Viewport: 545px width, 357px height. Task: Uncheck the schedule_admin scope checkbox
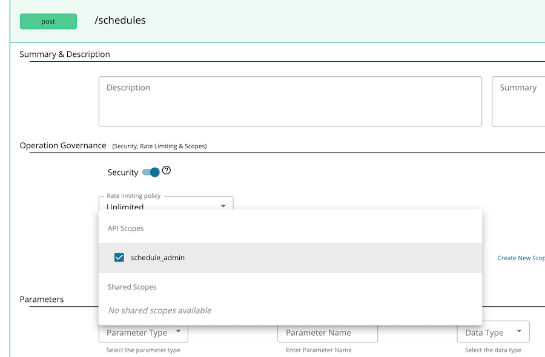(119, 258)
